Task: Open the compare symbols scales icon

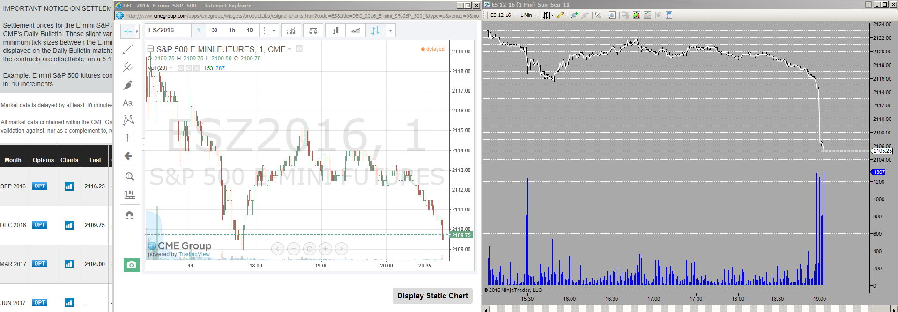Action: point(313,30)
